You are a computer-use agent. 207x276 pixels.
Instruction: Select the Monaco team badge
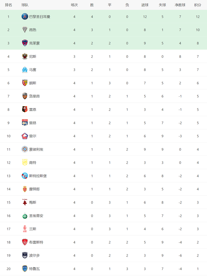pos(25,189)
